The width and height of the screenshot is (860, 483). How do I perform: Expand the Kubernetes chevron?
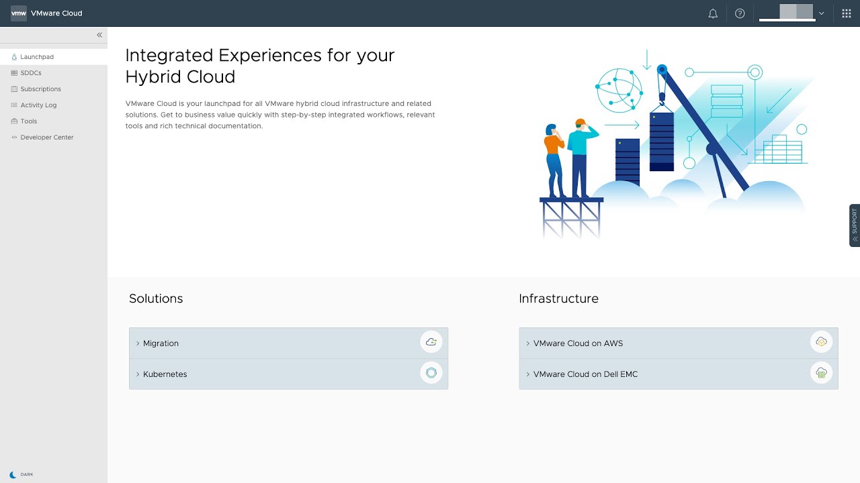click(138, 374)
